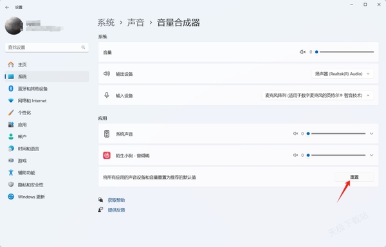
Task: Unmute the system 音量 speaker icon
Action: tap(302, 52)
